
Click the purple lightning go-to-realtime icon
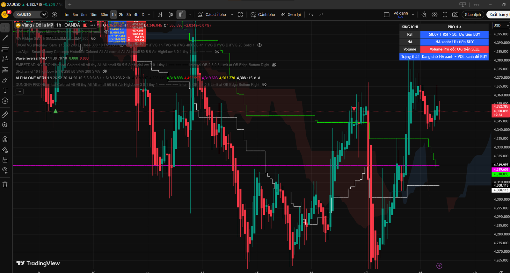439,266
